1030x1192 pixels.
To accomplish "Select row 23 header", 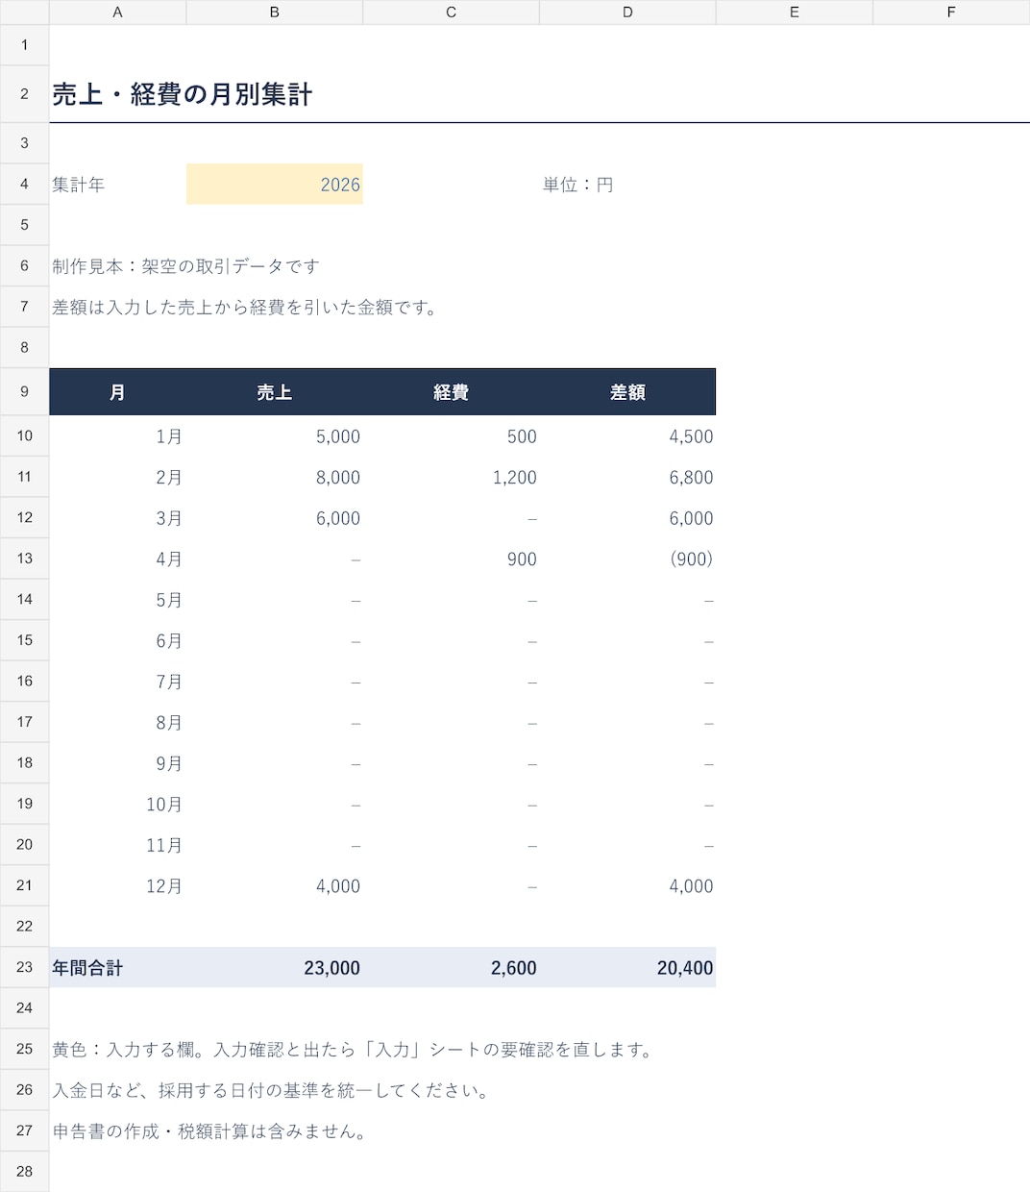I will [x=24, y=967].
